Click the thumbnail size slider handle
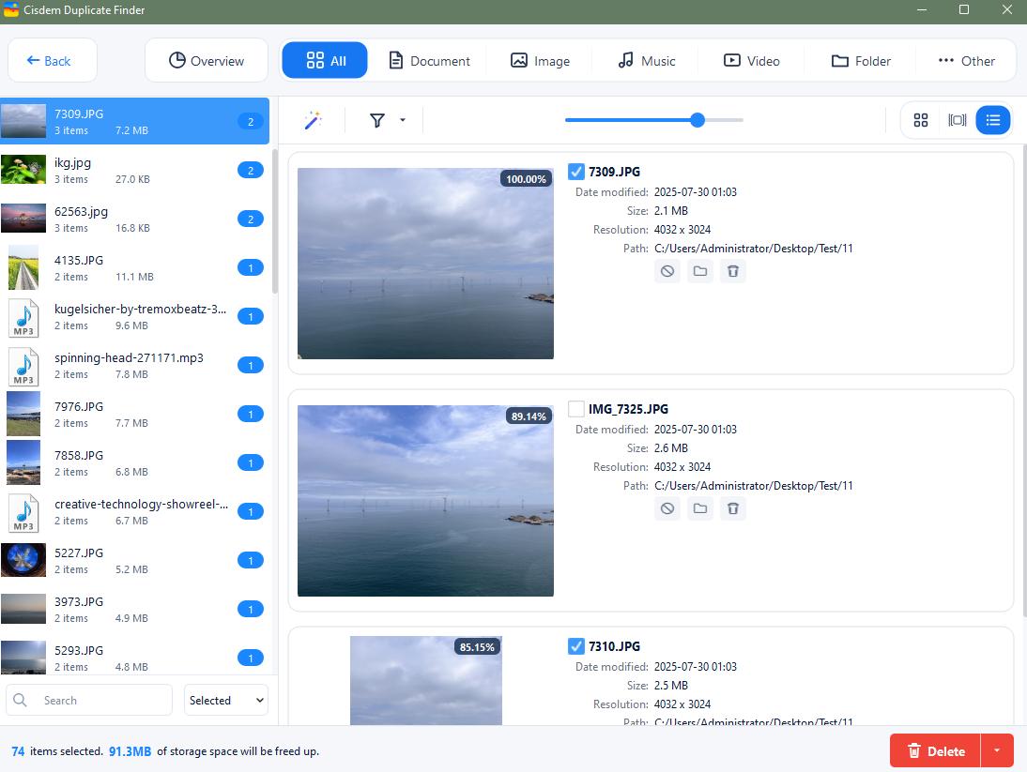Image resolution: width=1027 pixels, height=772 pixels. point(697,120)
